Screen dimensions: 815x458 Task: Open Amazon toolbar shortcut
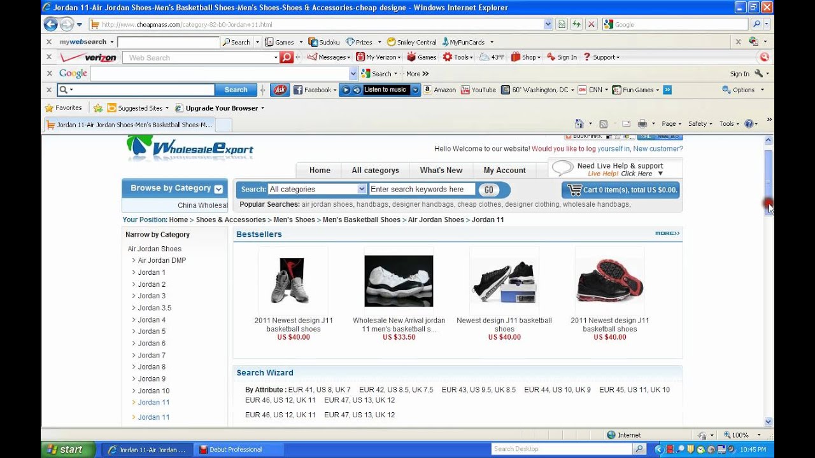coord(440,90)
